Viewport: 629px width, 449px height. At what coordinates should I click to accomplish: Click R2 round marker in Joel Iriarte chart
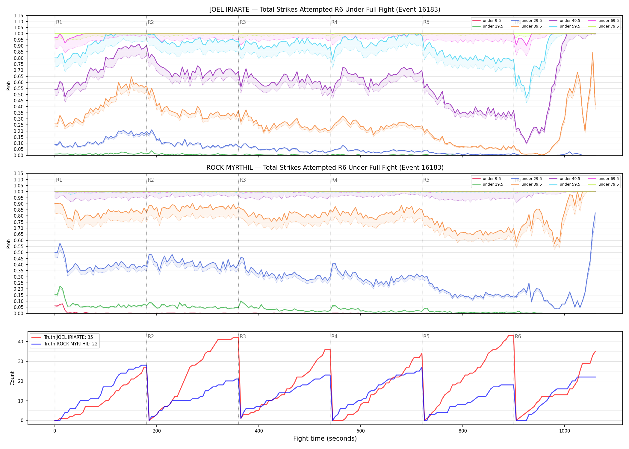click(x=151, y=22)
